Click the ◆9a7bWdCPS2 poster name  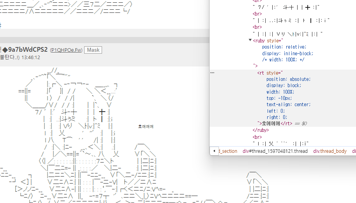(x=25, y=49)
